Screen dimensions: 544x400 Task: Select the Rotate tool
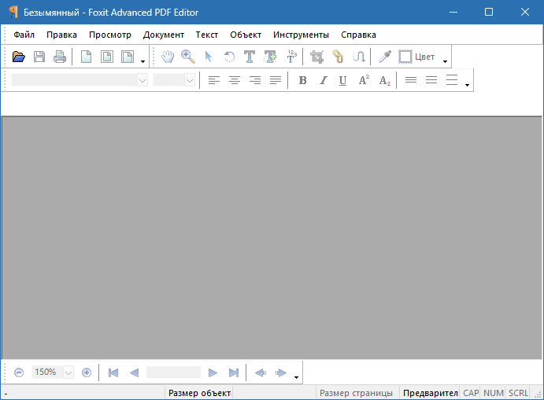229,57
